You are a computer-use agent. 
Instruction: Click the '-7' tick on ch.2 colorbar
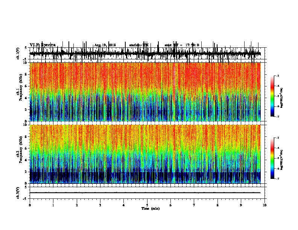tap(278, 179)
